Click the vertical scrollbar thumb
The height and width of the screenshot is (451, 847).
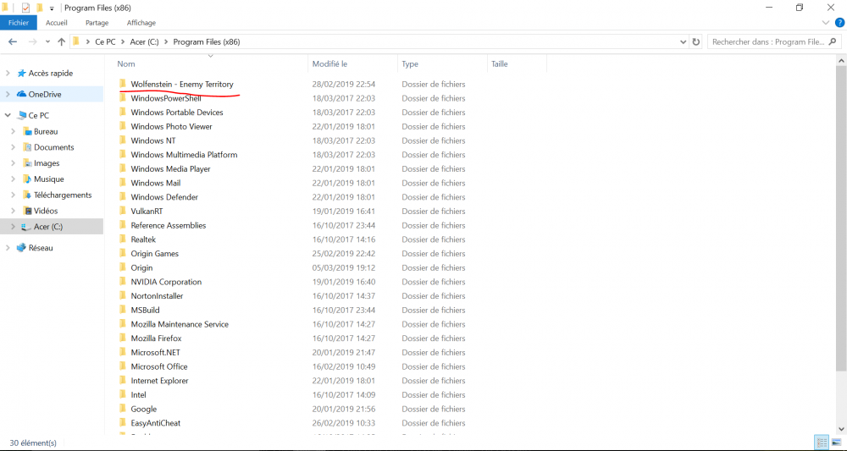click(842, 217)
